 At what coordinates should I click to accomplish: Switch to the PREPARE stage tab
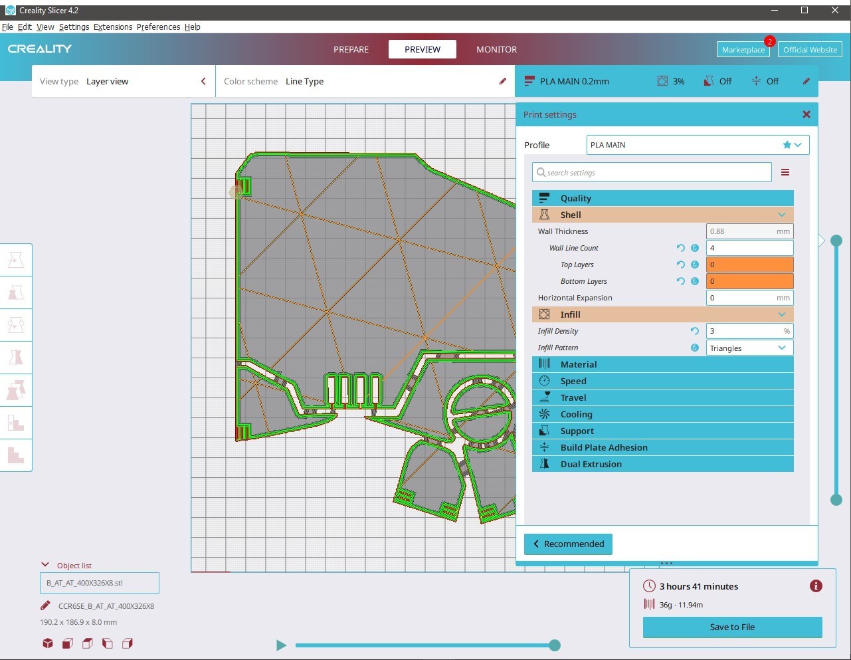(351, 49)
